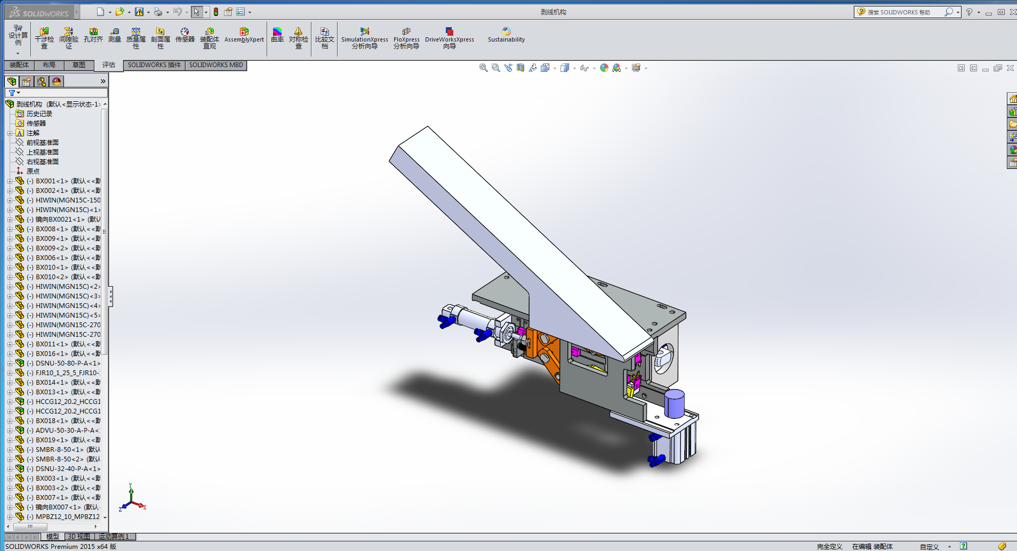Toggle the section view tool
The height and width of the screenshot is (551, 1017).
point(520,68)
